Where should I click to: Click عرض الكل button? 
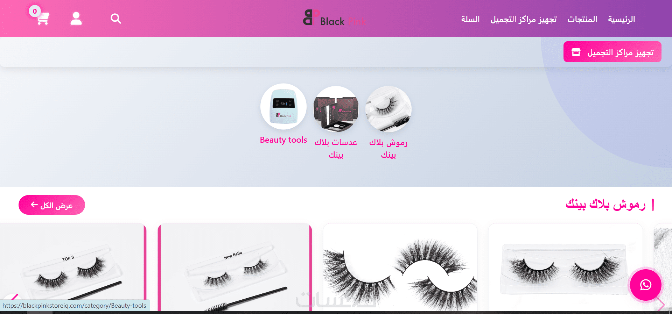[52, 205]
